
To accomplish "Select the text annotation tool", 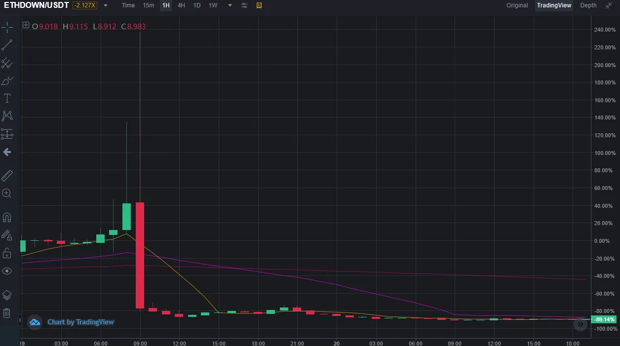I will coord(7,98).
